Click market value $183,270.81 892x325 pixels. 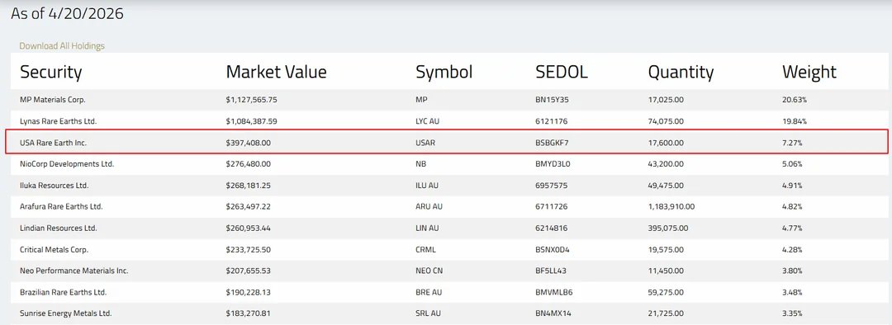248,313
